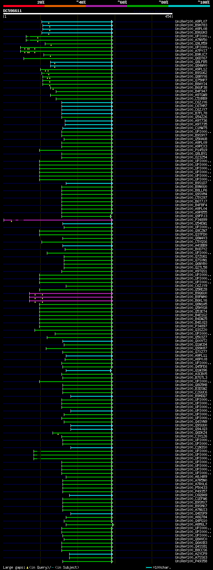Click the purple alignment bar for UniRef100_B9Q6U0
The height and width of the screenshot is (570, 213).
[x=71, y=293]
